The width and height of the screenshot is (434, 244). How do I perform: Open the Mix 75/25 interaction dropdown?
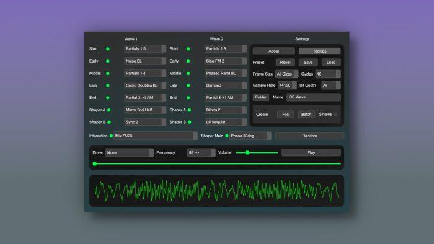point(156,136)
